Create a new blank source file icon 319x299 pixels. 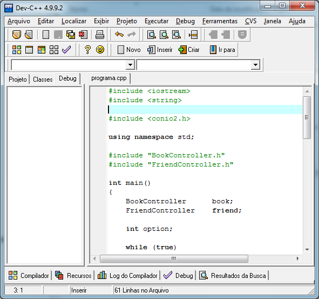tap(46, 35)
